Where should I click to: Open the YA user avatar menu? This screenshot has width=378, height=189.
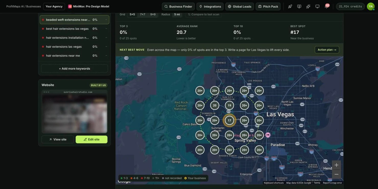pos(371,6)
